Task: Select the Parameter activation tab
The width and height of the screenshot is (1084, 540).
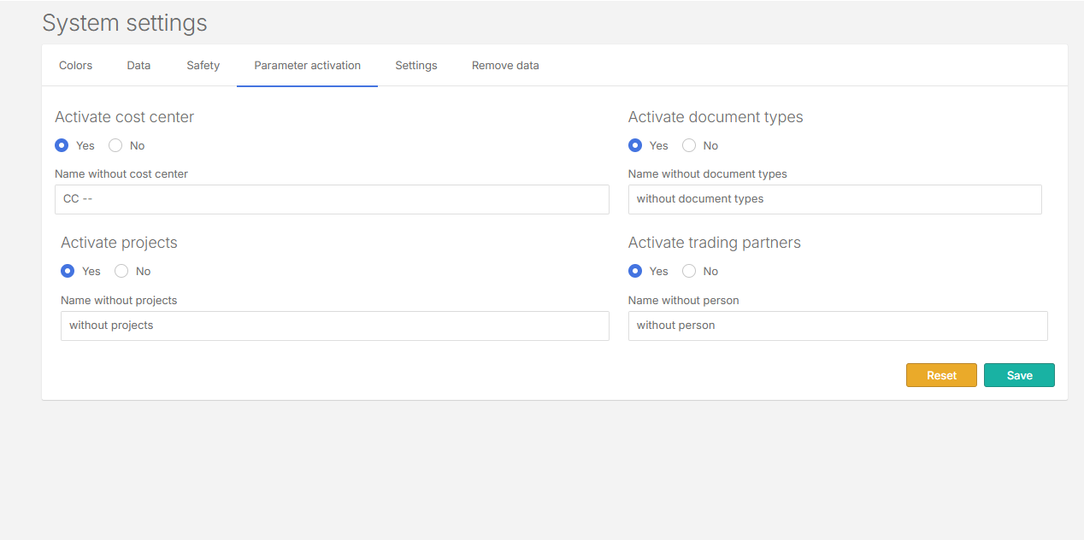Action: [307, 66]
